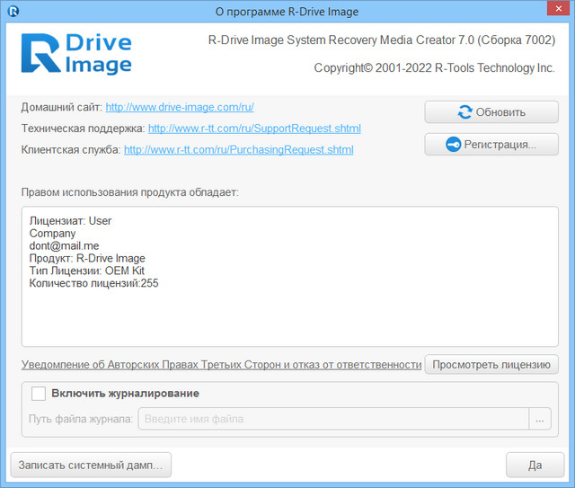575x488 pixels.
Task: Click the refresh arrows icon on Обновить
Action: [x=464, y=112]
